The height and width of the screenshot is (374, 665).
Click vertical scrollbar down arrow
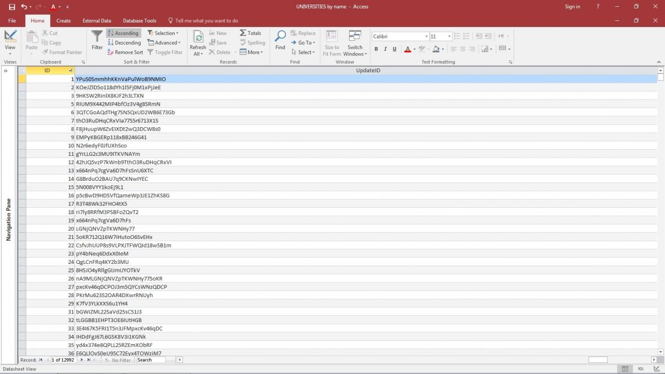[x=660, y=352]
